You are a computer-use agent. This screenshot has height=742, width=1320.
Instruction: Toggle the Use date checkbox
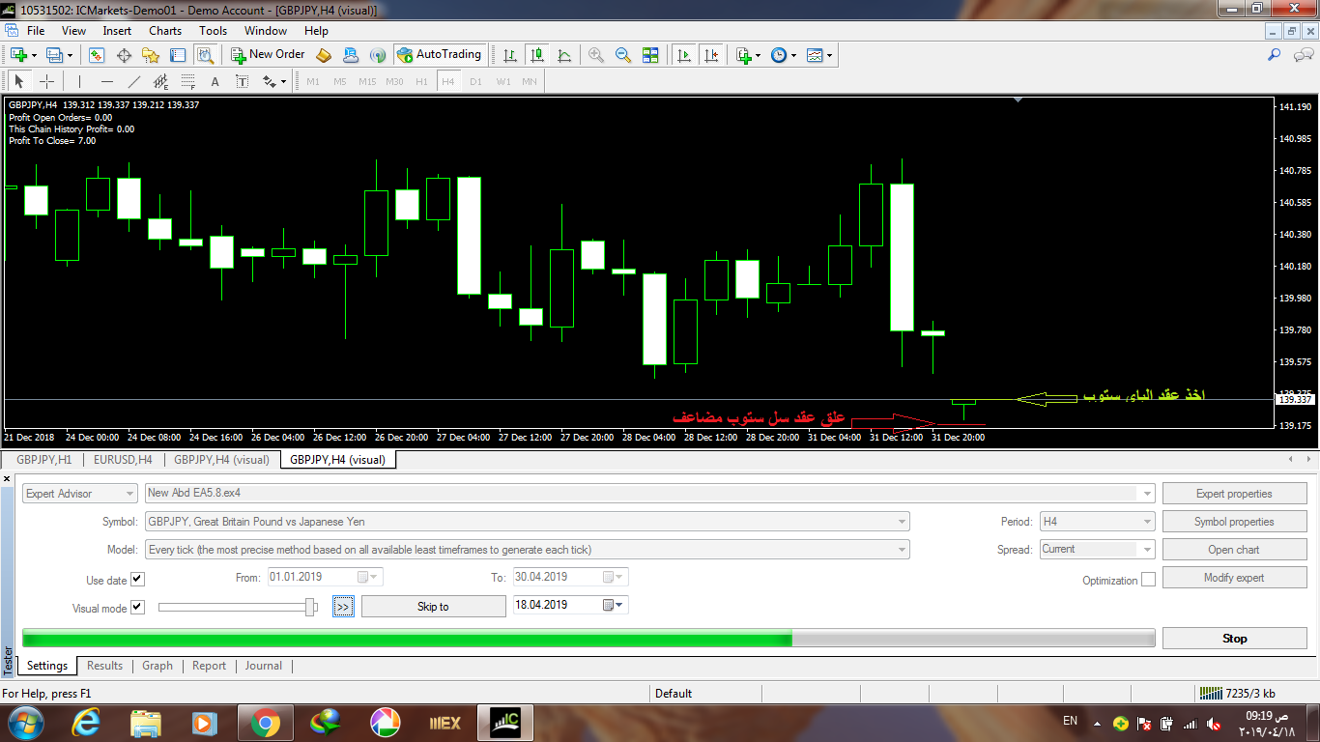(137, 580)
